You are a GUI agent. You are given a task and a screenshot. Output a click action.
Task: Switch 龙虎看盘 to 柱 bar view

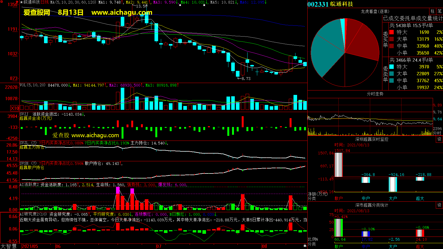click(432, 11)
